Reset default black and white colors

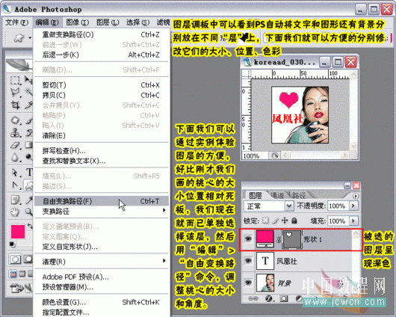12,244
